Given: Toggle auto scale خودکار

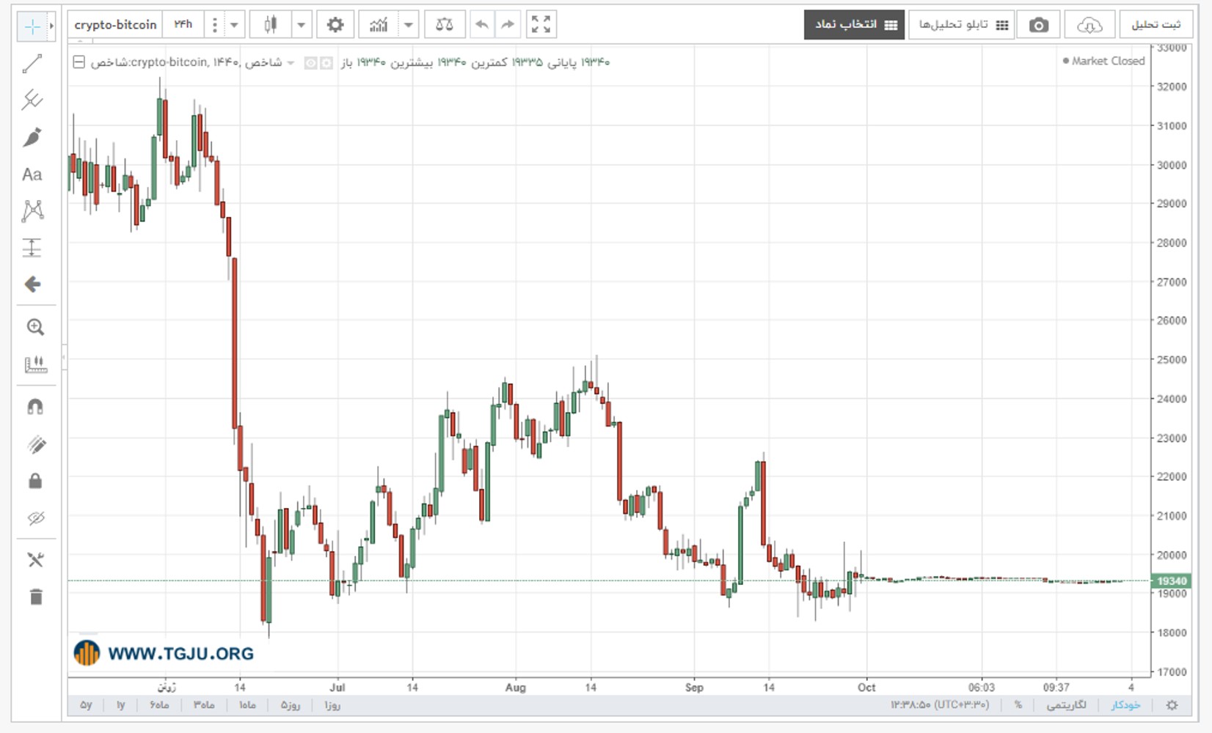Looking at the screenshot, I should (1125, 705).
